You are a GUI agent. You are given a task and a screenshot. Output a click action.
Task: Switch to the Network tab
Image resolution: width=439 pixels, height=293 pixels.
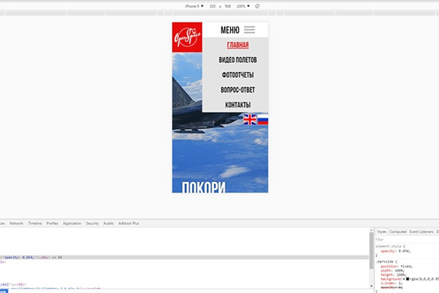click(x=16, y=224)
